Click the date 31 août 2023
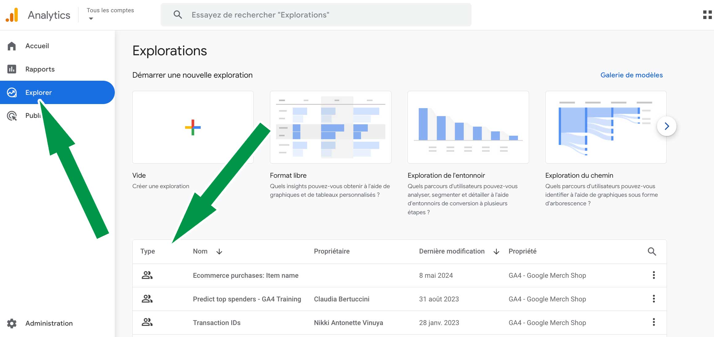This screenshot has width=714, height=337. point(439,299)
